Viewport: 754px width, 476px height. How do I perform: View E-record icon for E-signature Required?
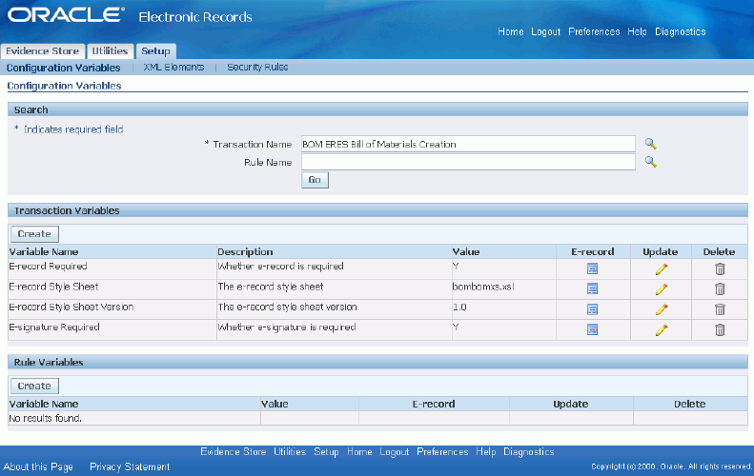pos(593,329)
